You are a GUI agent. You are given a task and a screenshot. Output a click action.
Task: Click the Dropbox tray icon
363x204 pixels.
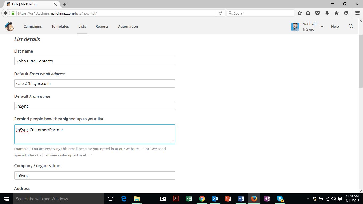tap(314, 199)
